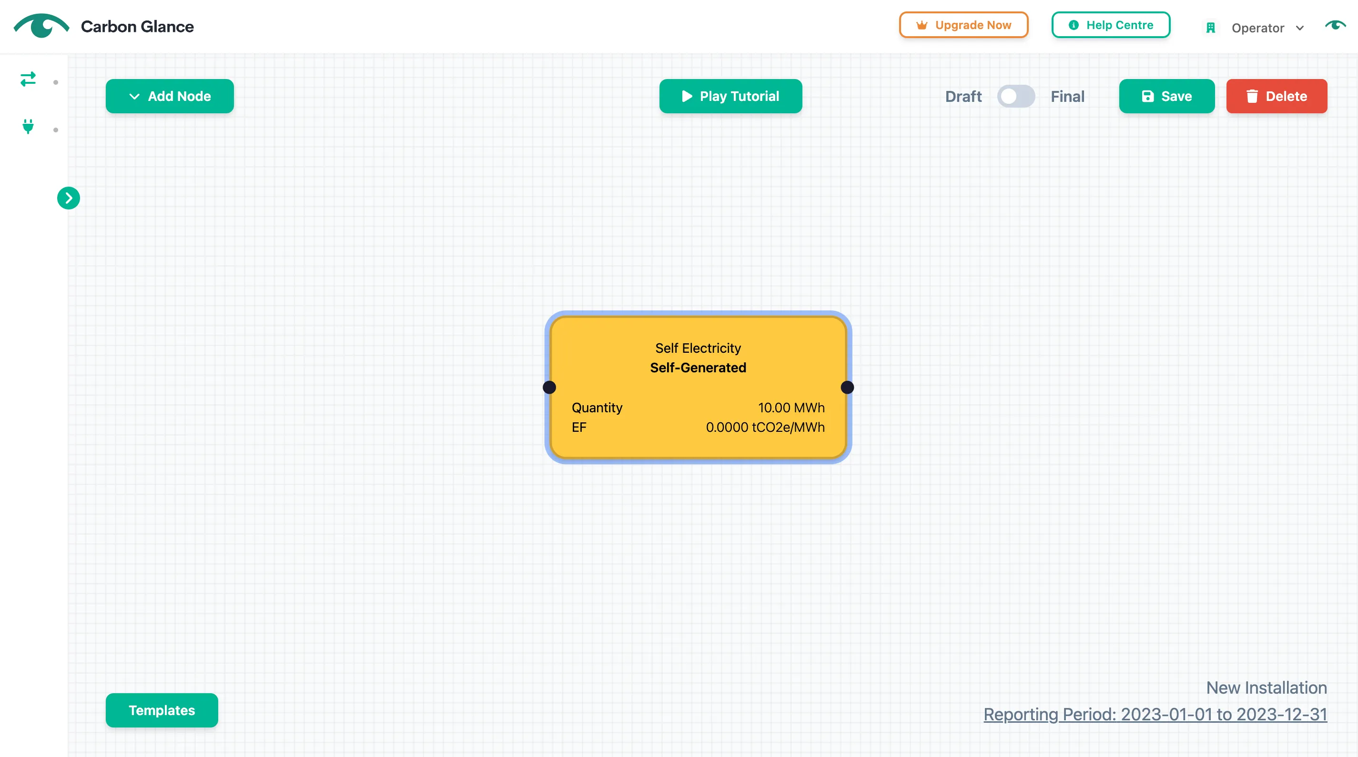
Task: Click the dot beside the swap arrows icon
Action: point(55,82)
